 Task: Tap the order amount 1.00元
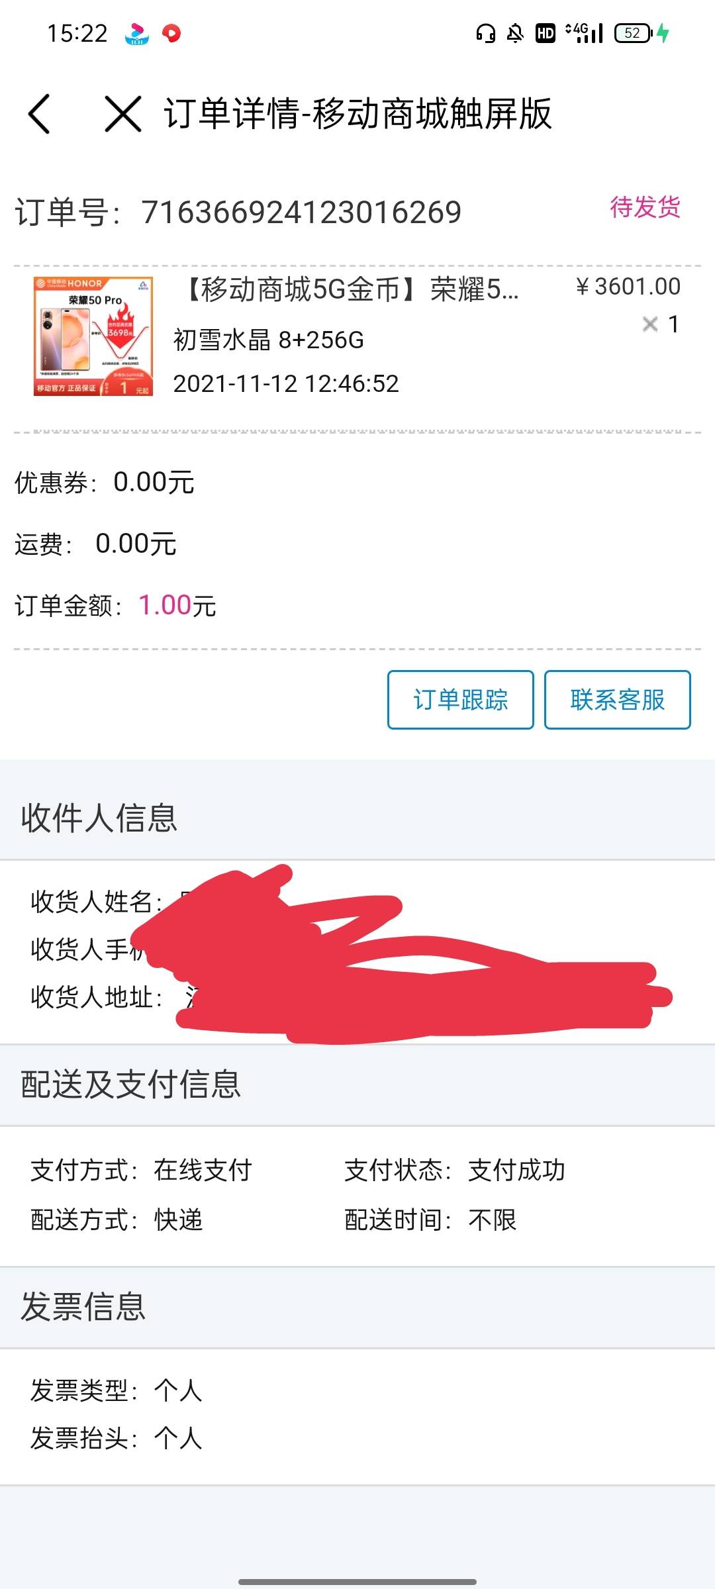tap(177, 605)
